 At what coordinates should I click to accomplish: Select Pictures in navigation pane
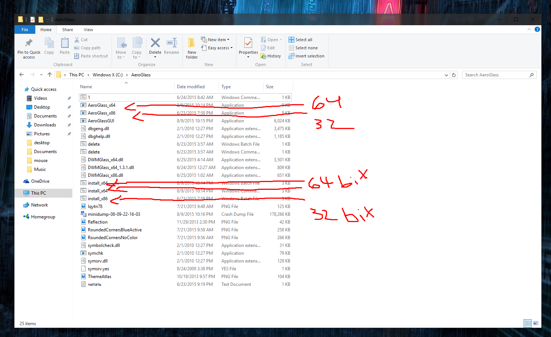pyautogui.click(x=42, y=134)
